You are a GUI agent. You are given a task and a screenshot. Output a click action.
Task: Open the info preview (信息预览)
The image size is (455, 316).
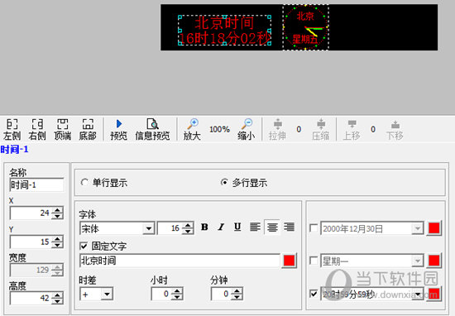click(152, 129)
